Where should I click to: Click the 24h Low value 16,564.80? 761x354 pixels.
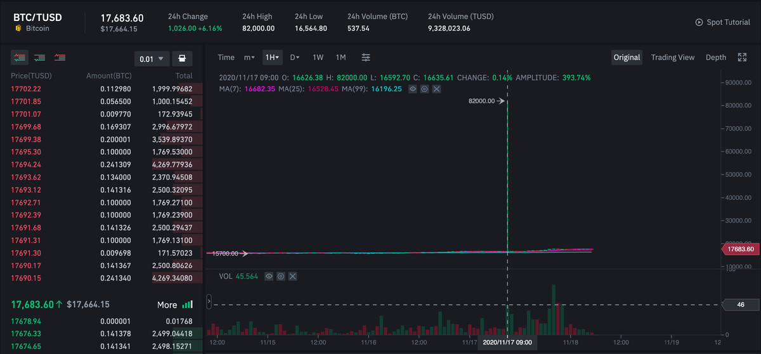[x=311, y=29]
